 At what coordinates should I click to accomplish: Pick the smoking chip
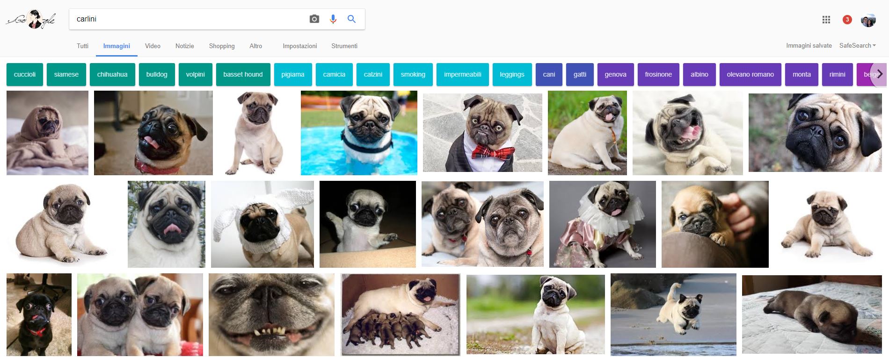[413, 74]
